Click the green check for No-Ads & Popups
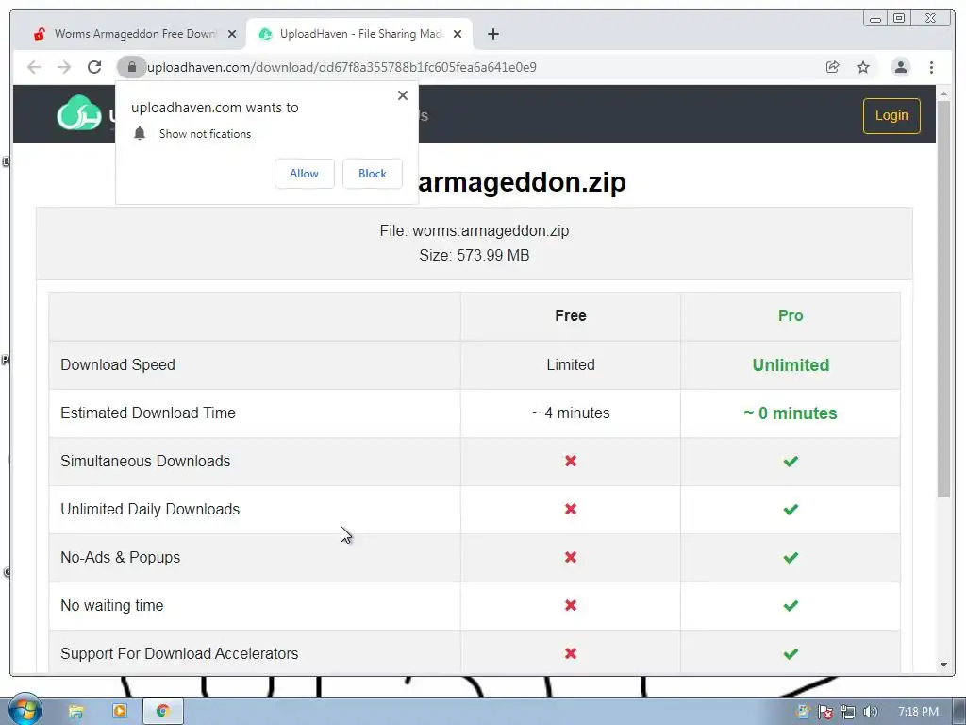 [791, 557]
